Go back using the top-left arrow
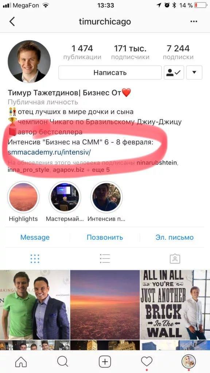This screenshot has width=210, height=373. [x=12, y=21]
